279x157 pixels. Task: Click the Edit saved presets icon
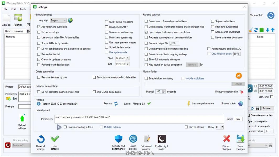click(x=147, y=139)
